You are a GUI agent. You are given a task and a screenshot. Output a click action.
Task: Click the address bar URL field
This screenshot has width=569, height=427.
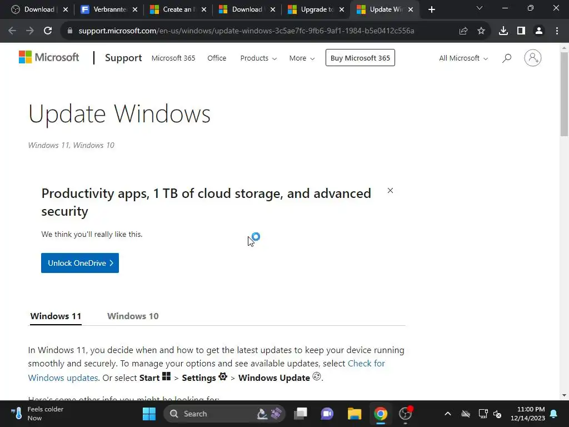click(246, 31)
